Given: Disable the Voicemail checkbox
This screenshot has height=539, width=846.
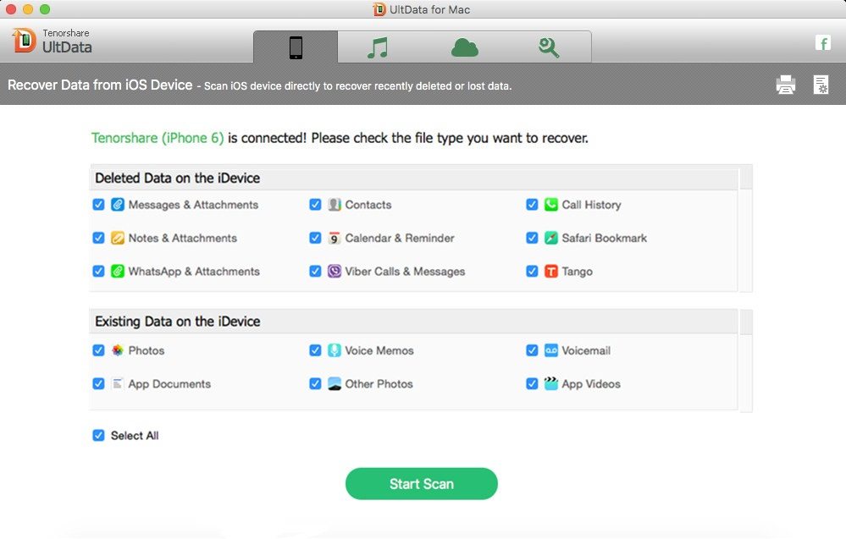Looking at the screenshot, I should tap(532, 350).
